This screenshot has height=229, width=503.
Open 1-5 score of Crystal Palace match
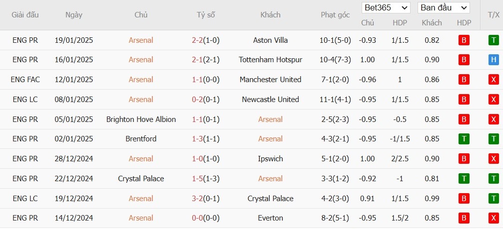tap(197, 178)
